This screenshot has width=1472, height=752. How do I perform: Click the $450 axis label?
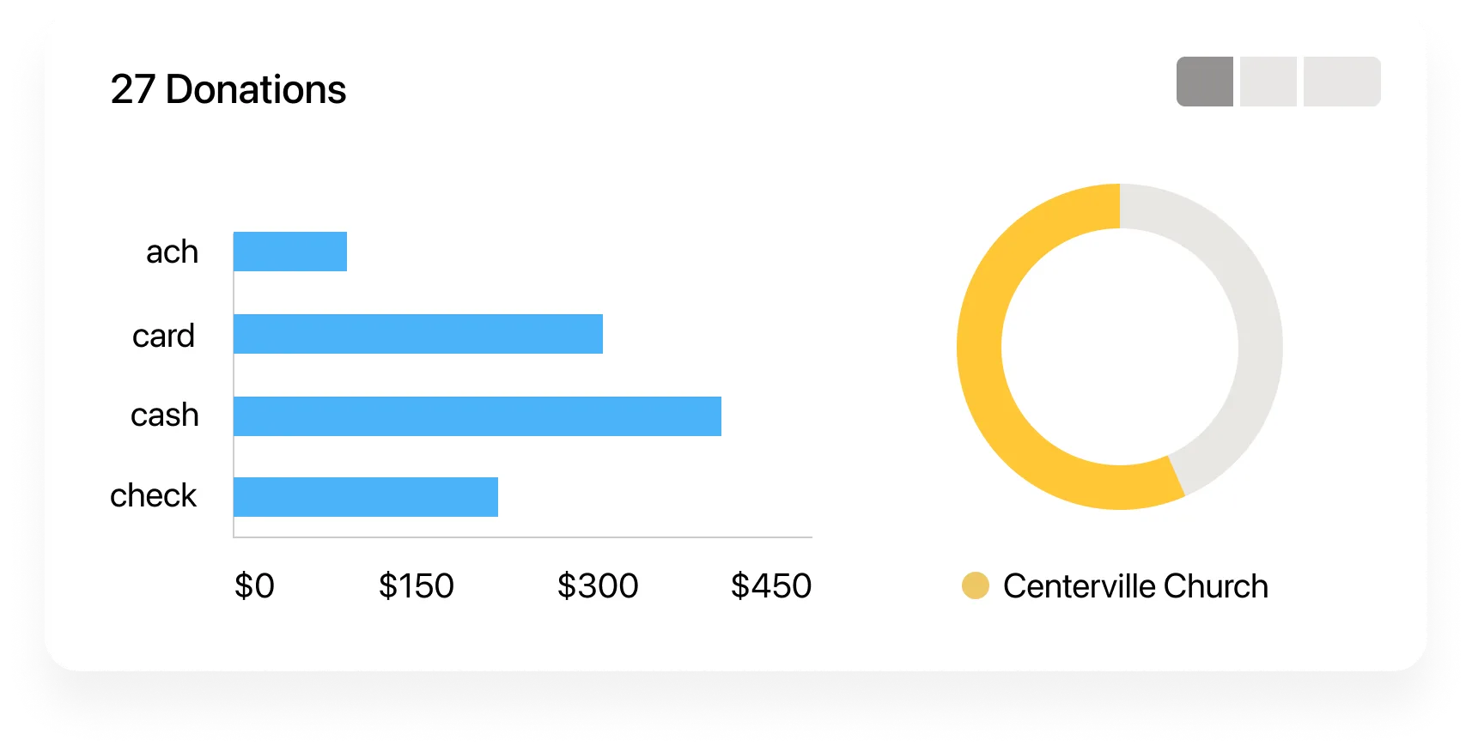tap(771, 586)
